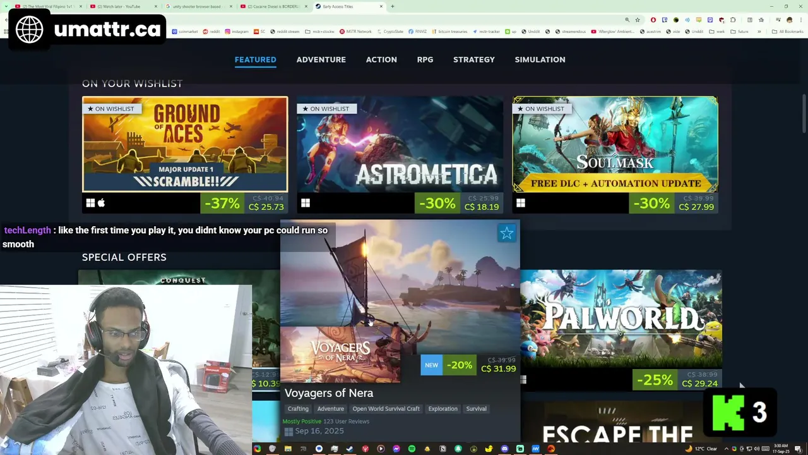The height and width of the screenshot is (455, 808).
Task: Click Windows platform icon under Astrometica
Action: pos(306,203)
